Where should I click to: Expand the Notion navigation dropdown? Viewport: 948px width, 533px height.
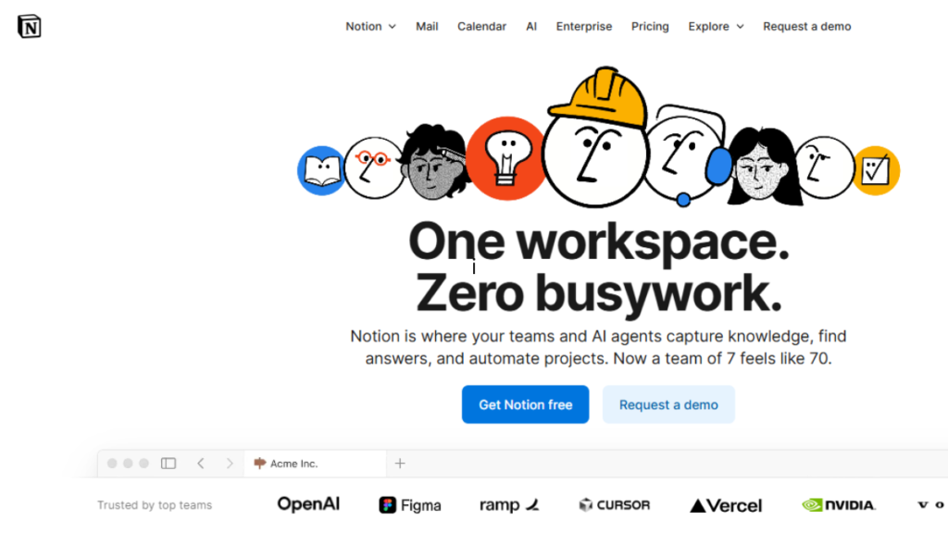click(x=370, y=26)
